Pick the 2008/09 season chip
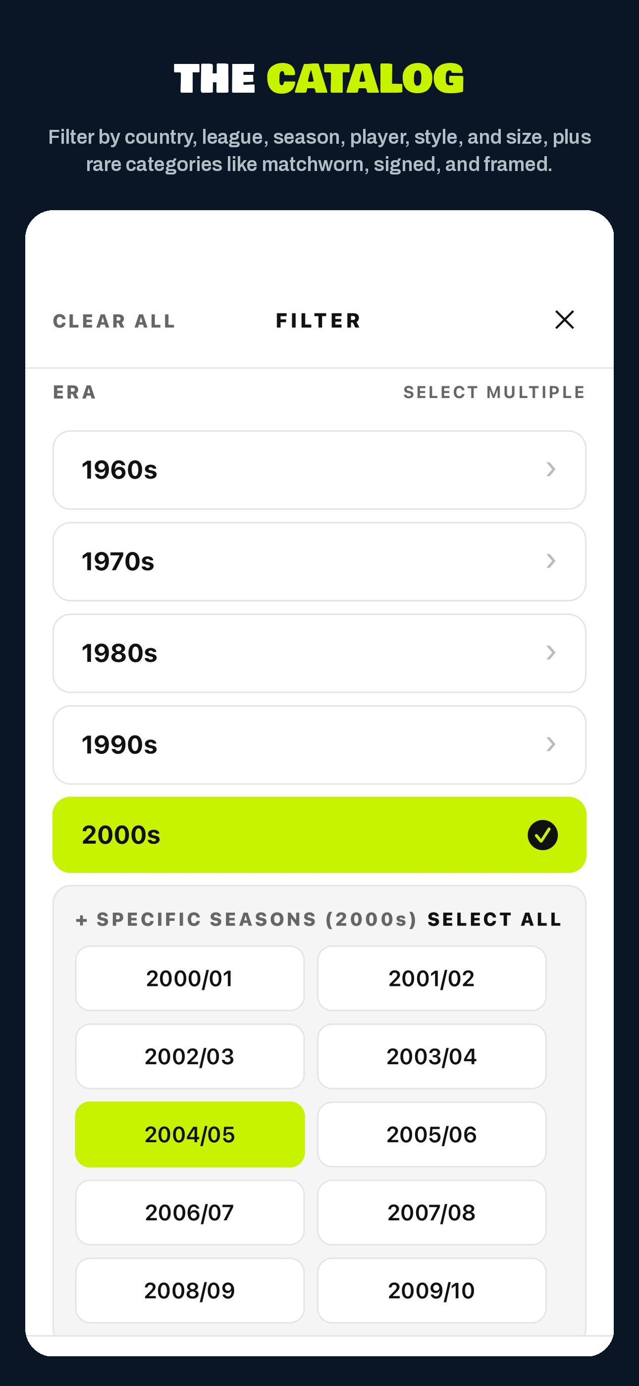639x1386 pixels. pyautogui.click(x=190, y=1290)
